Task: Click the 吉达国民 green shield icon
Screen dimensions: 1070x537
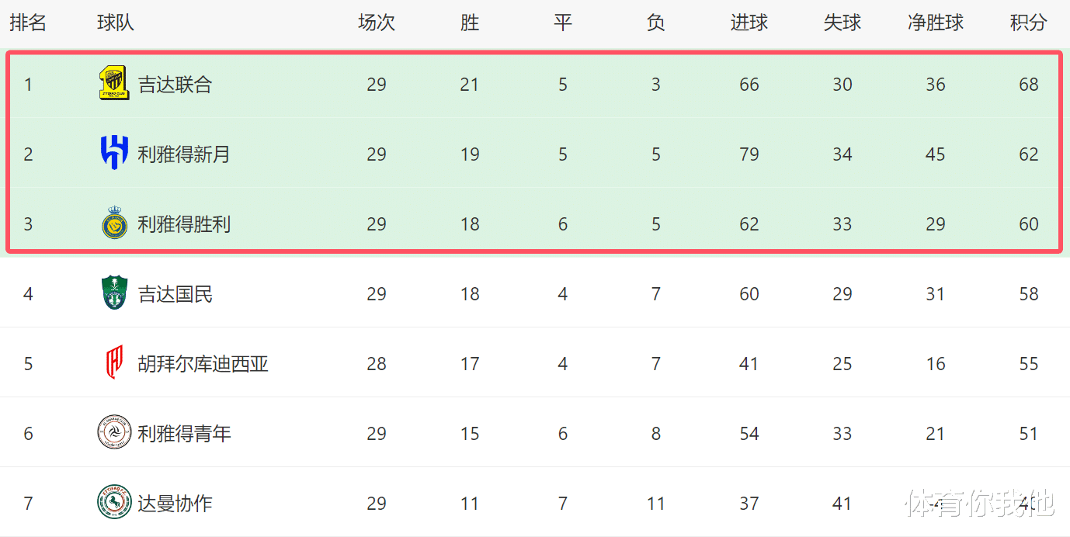Action: pyautogui.click(x=114, y=293)
